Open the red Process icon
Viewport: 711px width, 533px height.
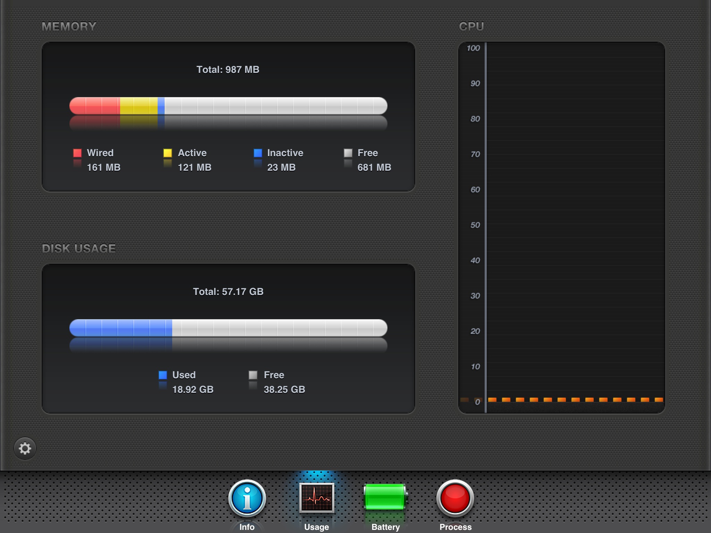455,498
